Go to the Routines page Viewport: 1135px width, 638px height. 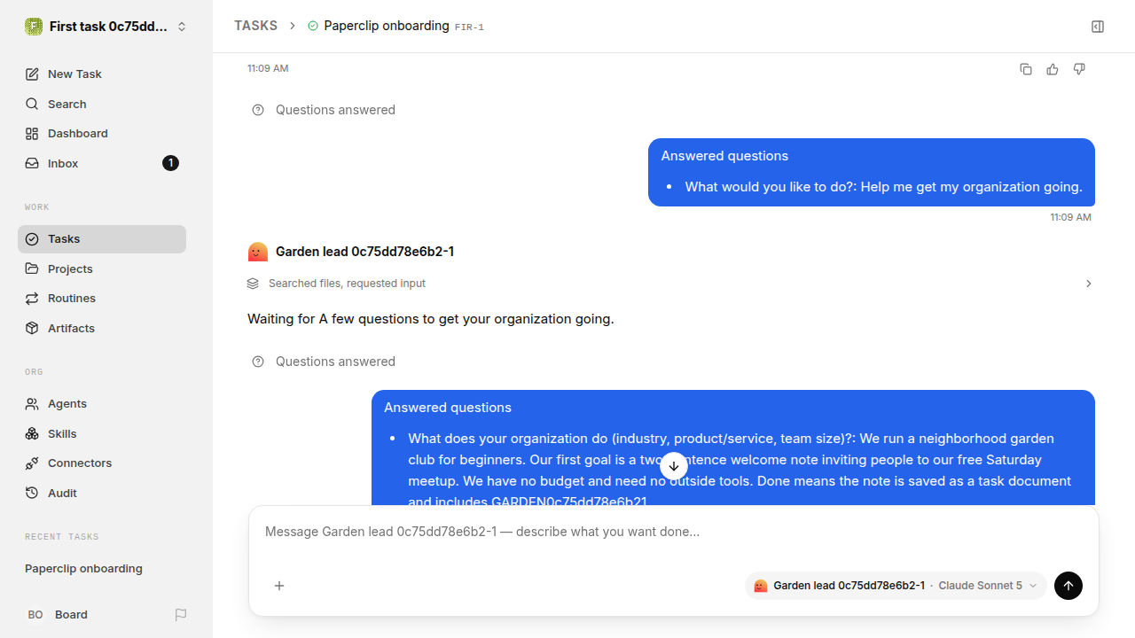click(102, 299)
